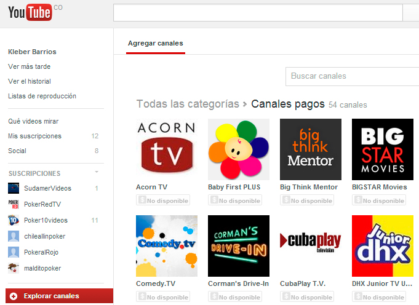Click No disponible button under Acorn TV

coord(163,200)
